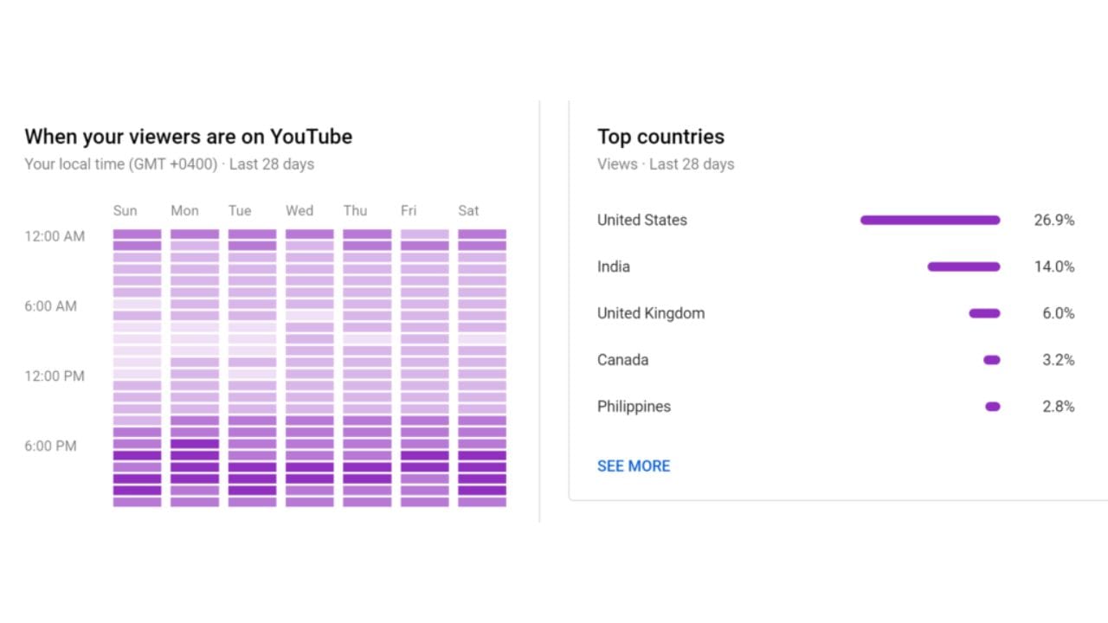1108x623 pixels.
Task: Click the United Kingdom views bar
Action: click(x=984, y=313)
